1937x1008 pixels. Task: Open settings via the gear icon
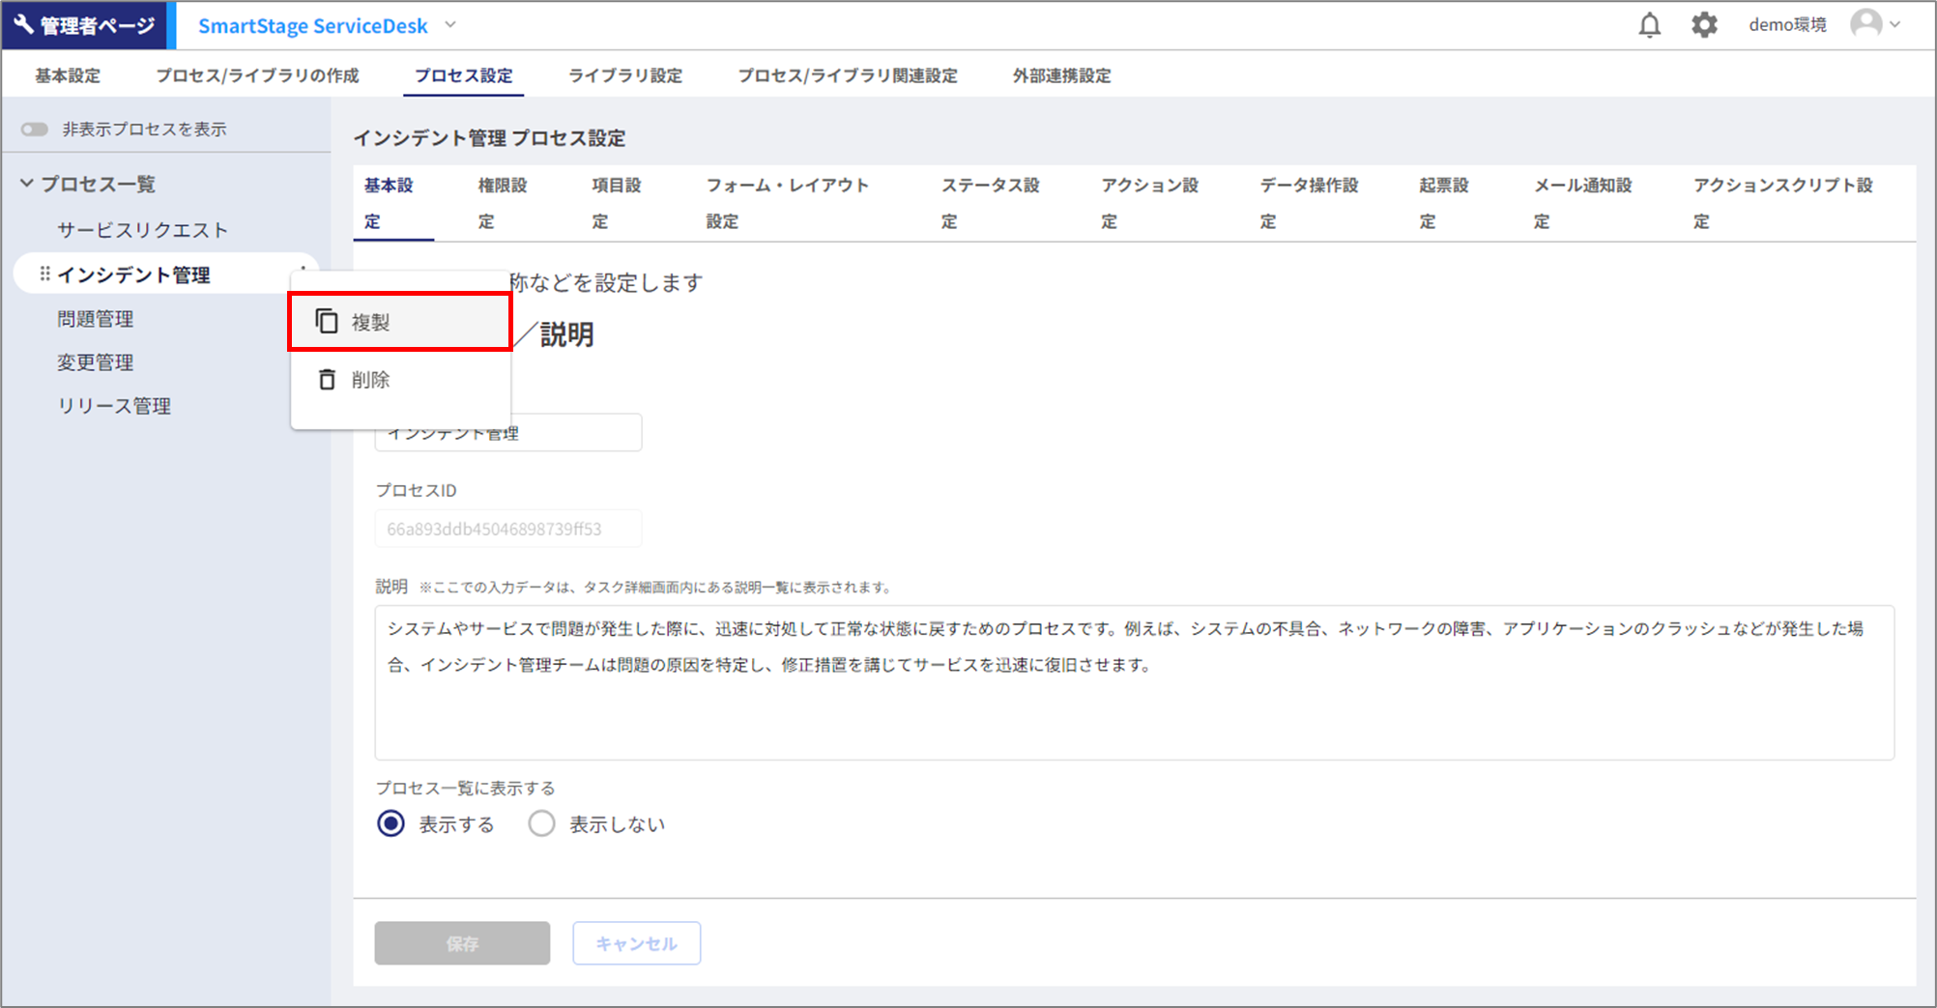(1704, 25)
